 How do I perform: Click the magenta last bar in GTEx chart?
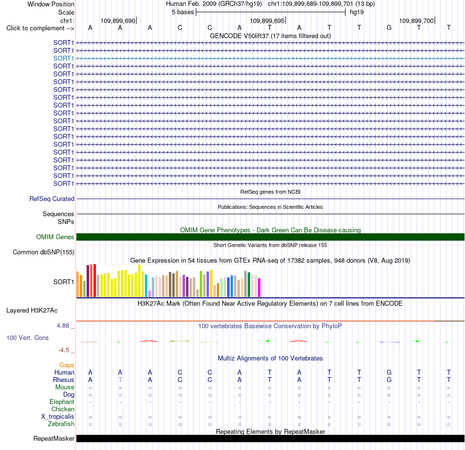point(259,288)
